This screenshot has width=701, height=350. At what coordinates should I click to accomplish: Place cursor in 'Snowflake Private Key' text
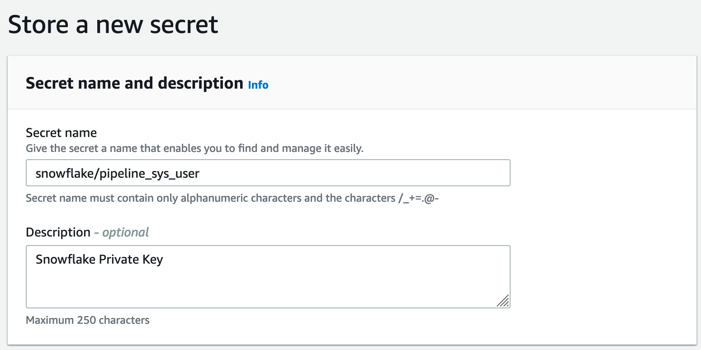(x=99, y=260)
